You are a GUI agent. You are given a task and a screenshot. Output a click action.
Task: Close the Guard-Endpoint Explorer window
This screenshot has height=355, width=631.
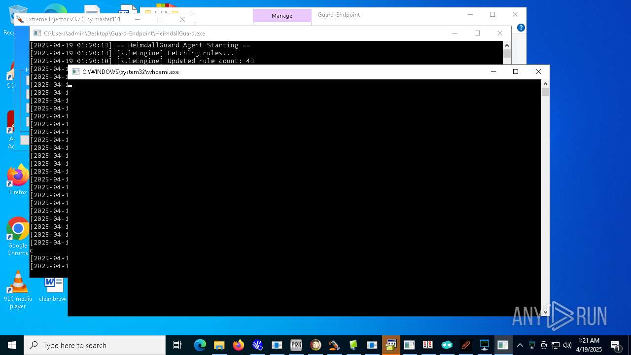pos(515,14)
